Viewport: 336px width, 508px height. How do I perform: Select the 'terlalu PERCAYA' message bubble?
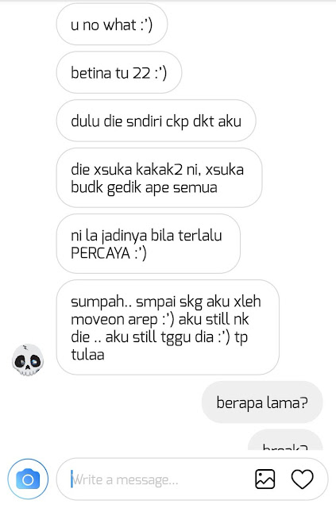[x=149, y=244]
